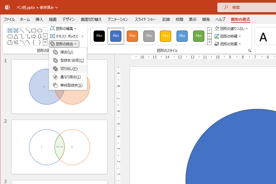The height and width of the screenshot is (184, 276).
Task: Select the curly brace shape
Action: tap(33, 42)
